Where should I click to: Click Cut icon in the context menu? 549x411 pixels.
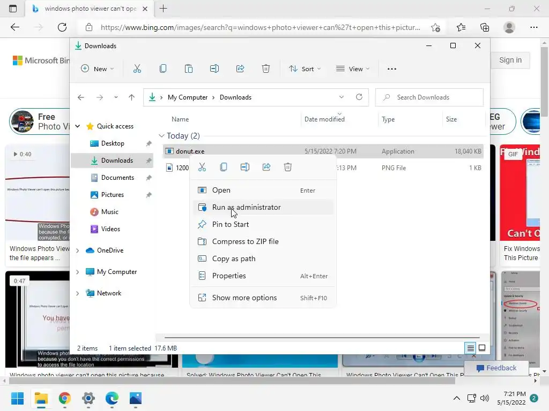point(202,167)
